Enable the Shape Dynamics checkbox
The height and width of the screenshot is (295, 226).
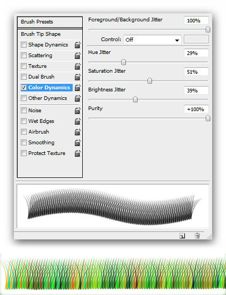[x=24, y=44]
